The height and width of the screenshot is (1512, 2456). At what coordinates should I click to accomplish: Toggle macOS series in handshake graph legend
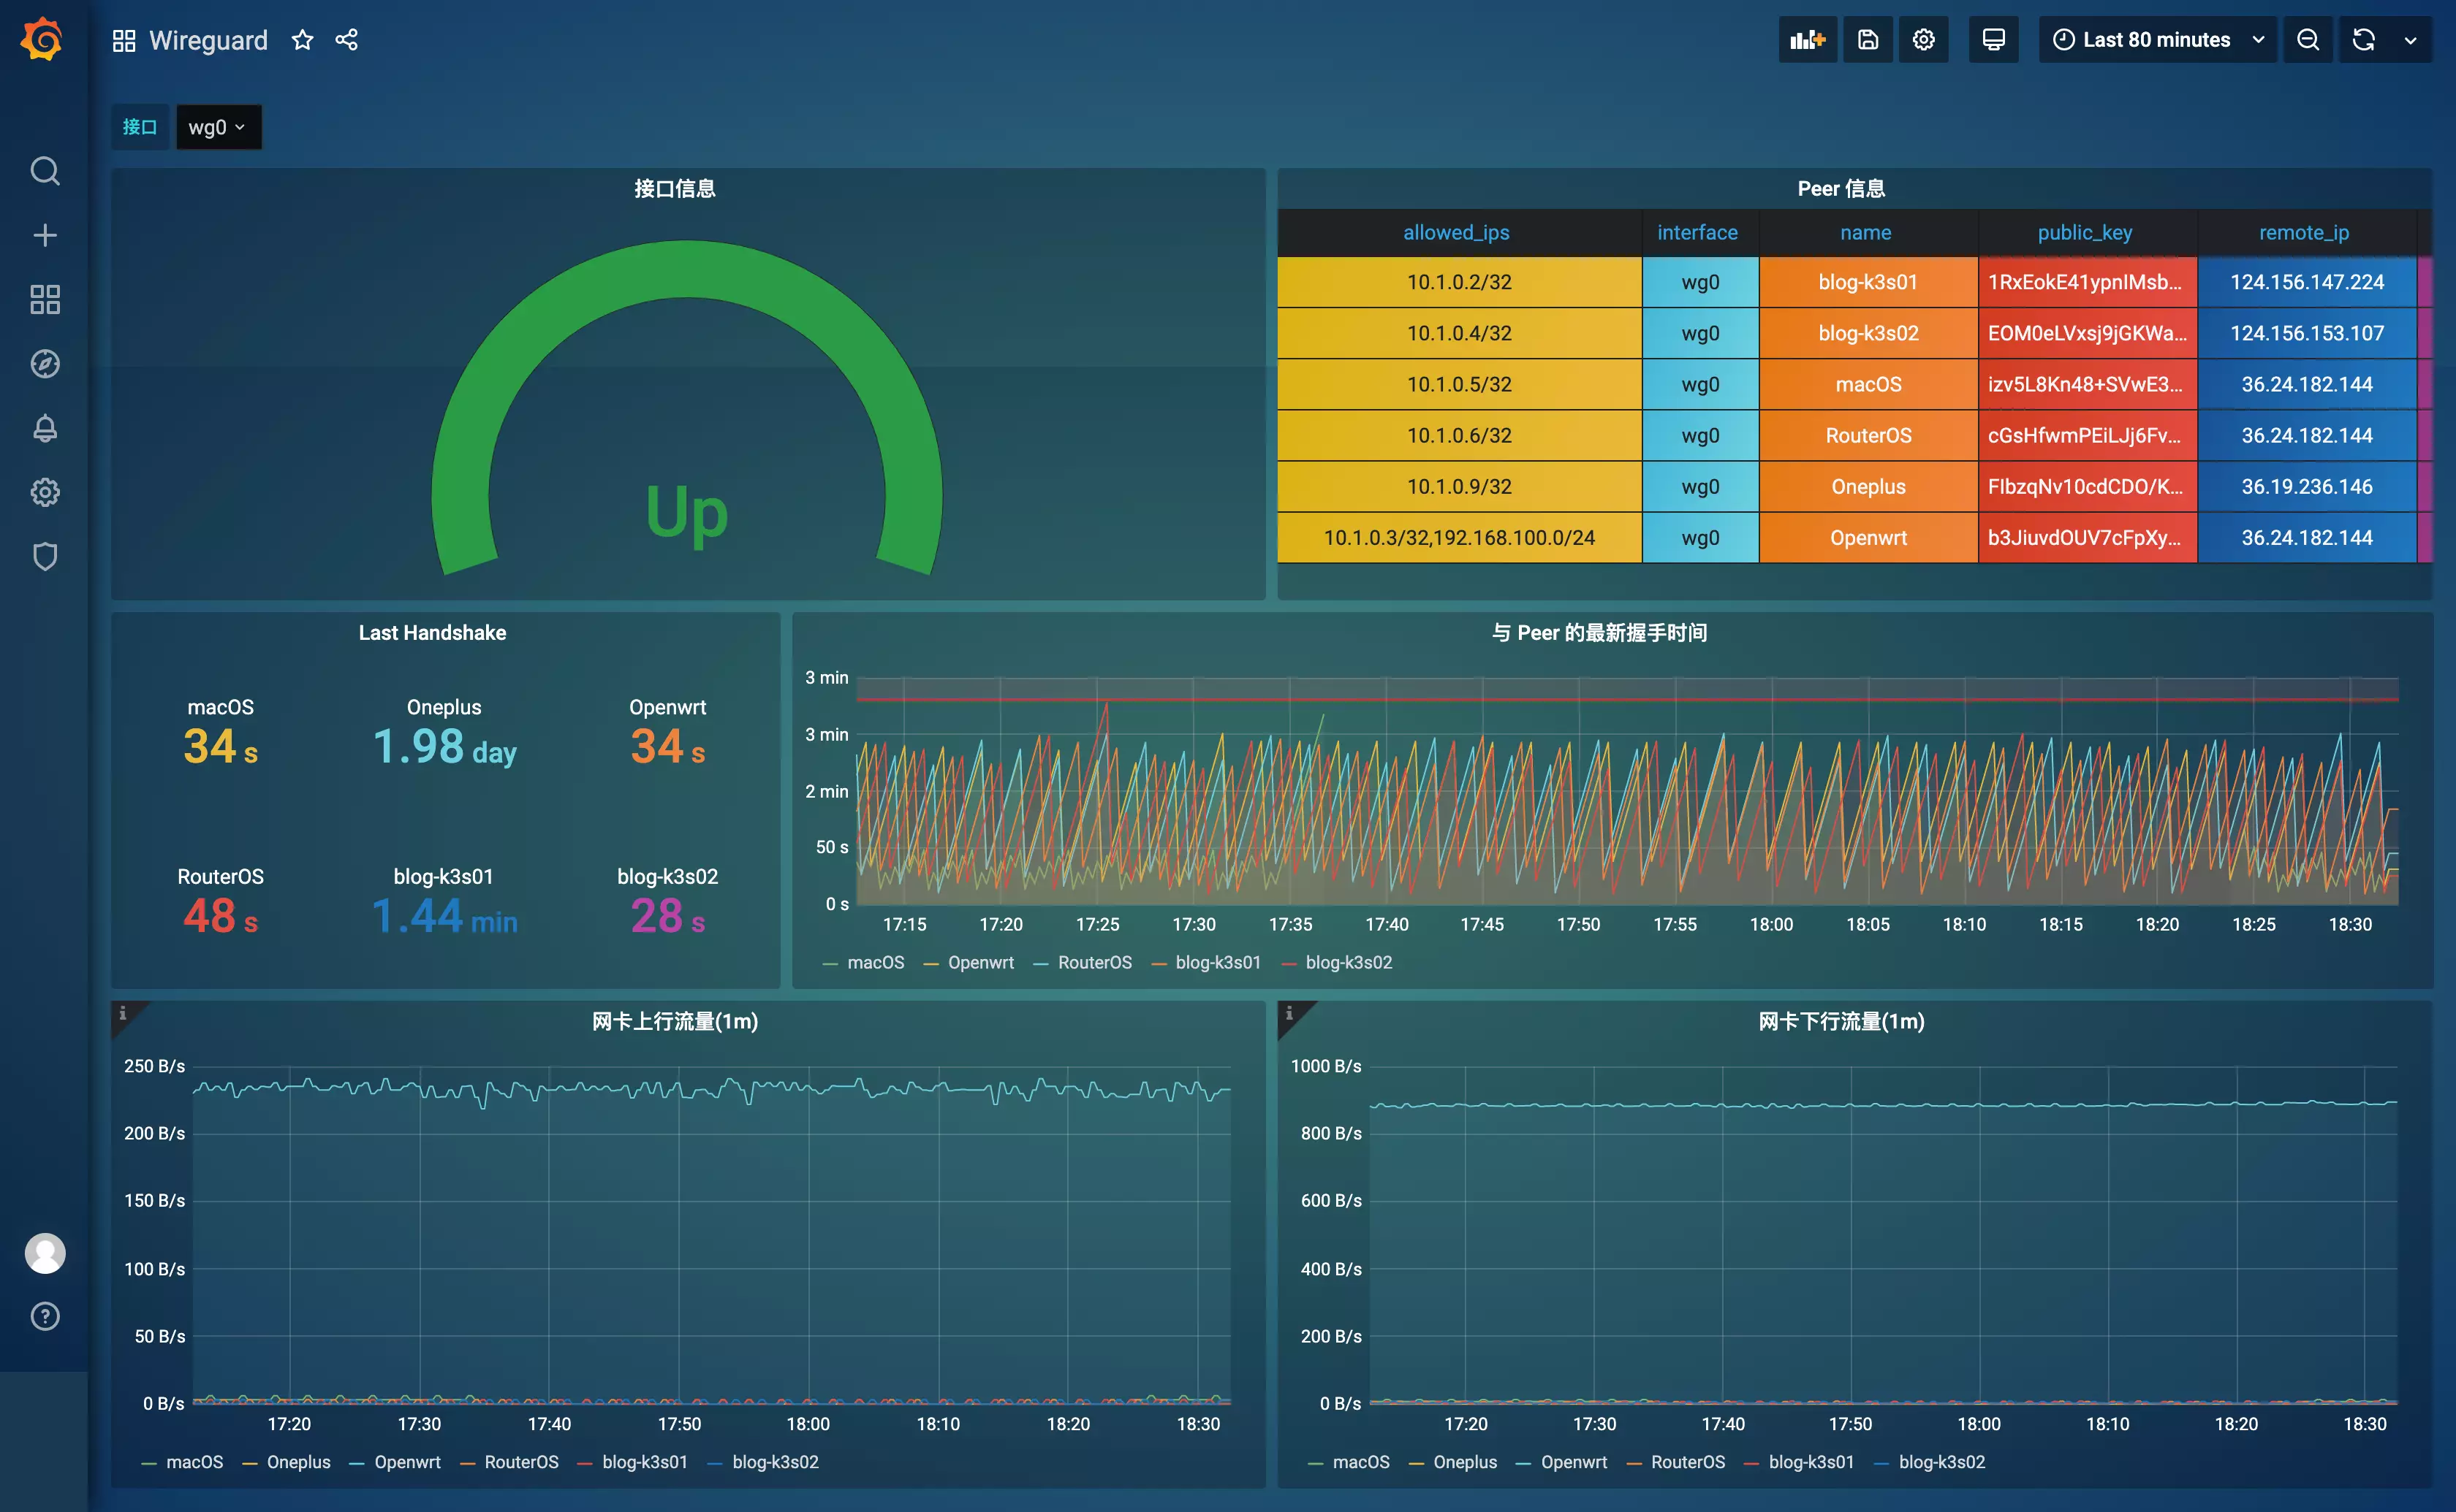coord(876,962)
